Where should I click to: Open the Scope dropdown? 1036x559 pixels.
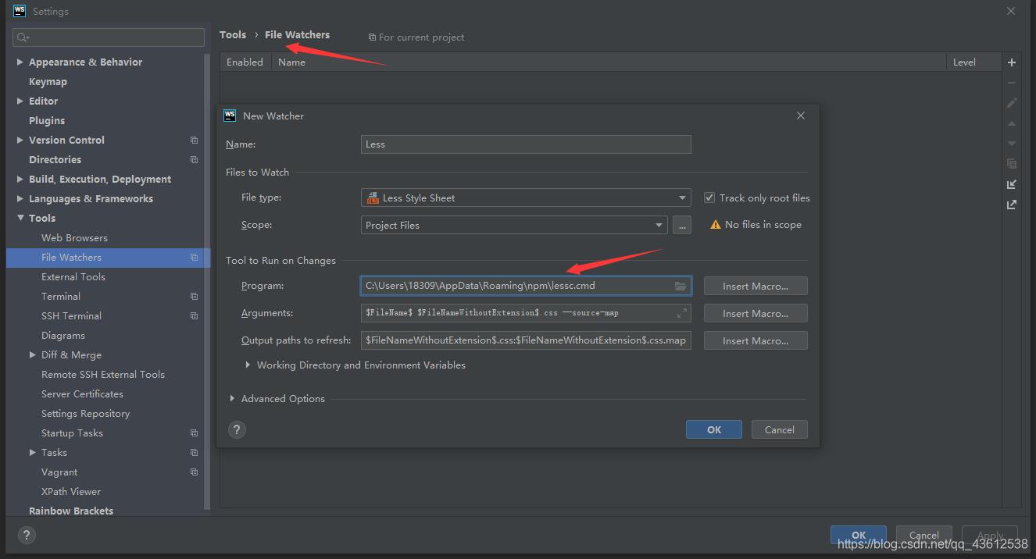tap(513, 225)
